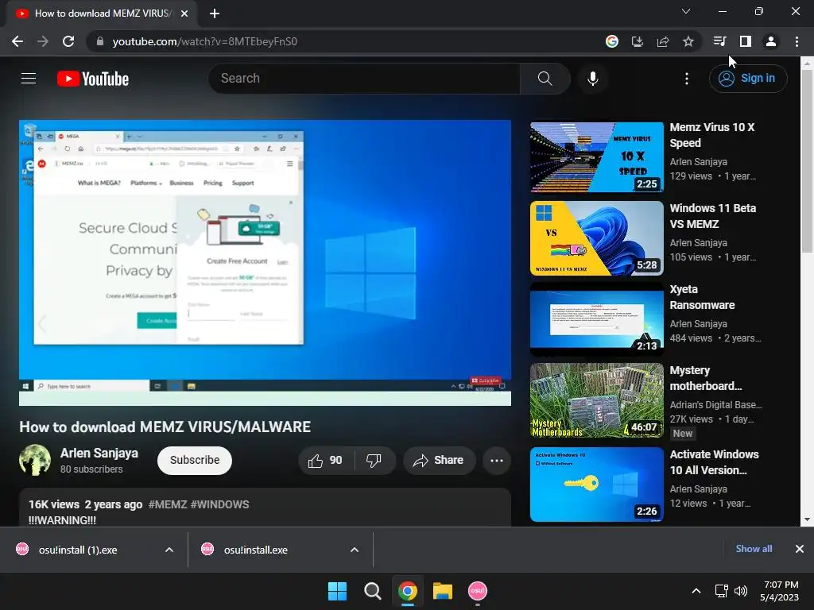Click the #WINDOWS hashtag

219,504
